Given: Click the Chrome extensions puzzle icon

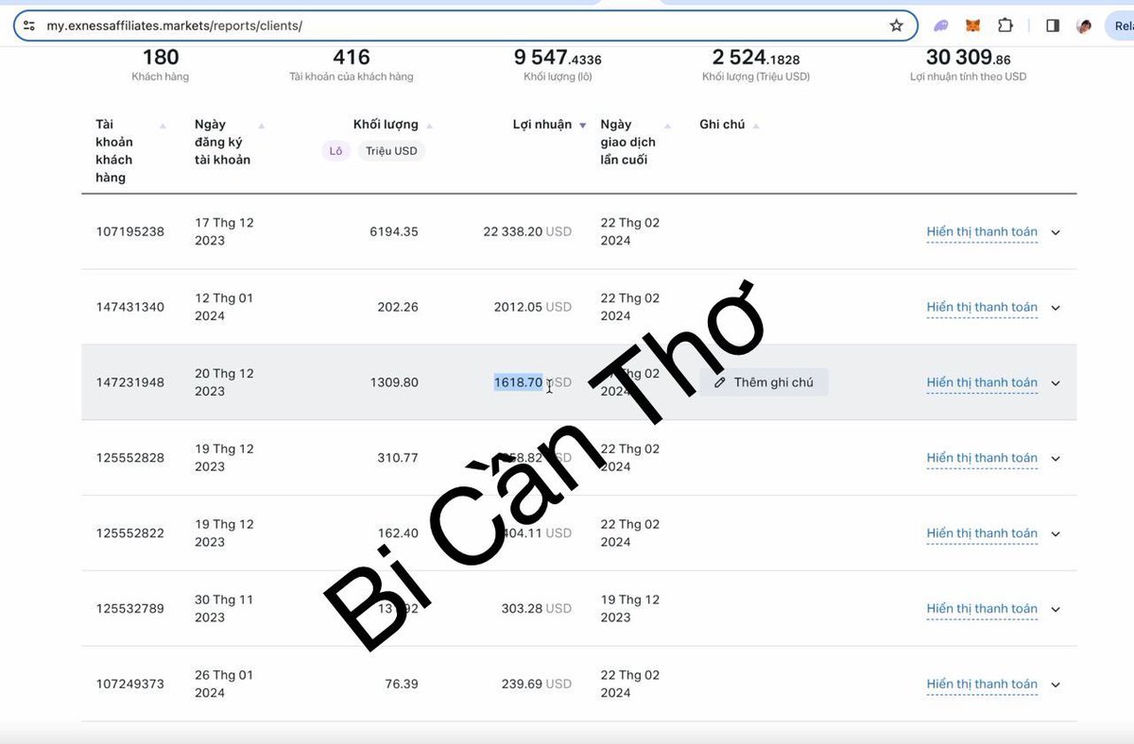Looking at the screenshot, I should [1005, 25].
